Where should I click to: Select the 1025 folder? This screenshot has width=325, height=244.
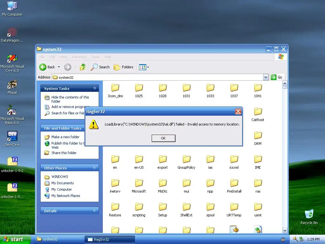point(139,91)
